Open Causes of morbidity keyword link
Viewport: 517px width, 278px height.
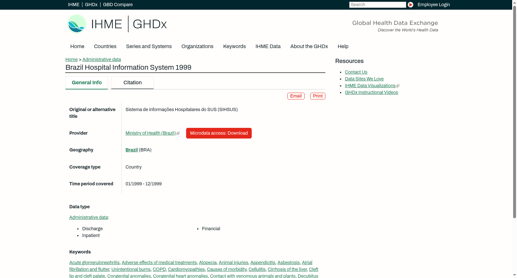coord(227,269)
